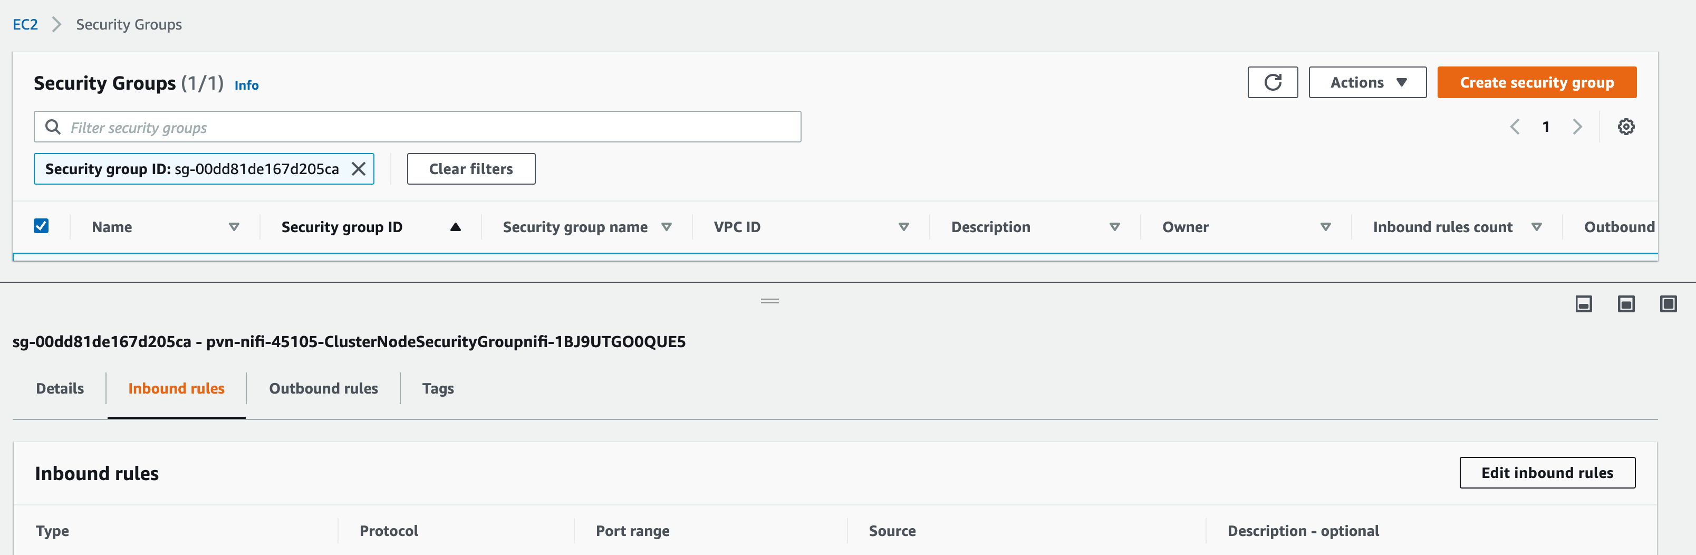Collapse detail panel using first layout icon
Image resolution: width=1696 pixels, height=555 pixels.
click(1583, 303)
